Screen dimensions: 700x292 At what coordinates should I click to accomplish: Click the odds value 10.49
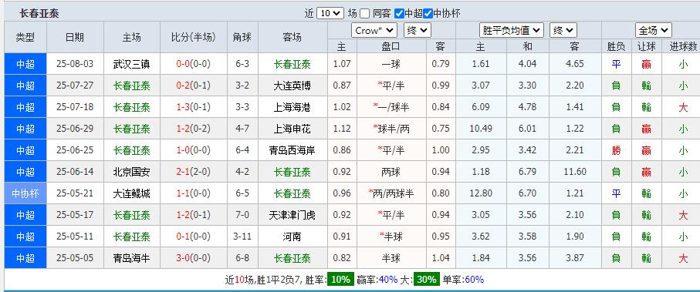[481, 129]
